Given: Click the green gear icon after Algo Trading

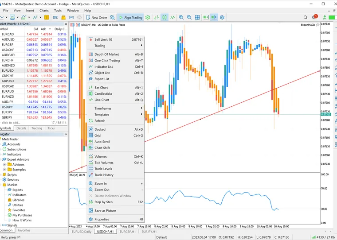Looking at the screenshot, I should pos(148,17).
